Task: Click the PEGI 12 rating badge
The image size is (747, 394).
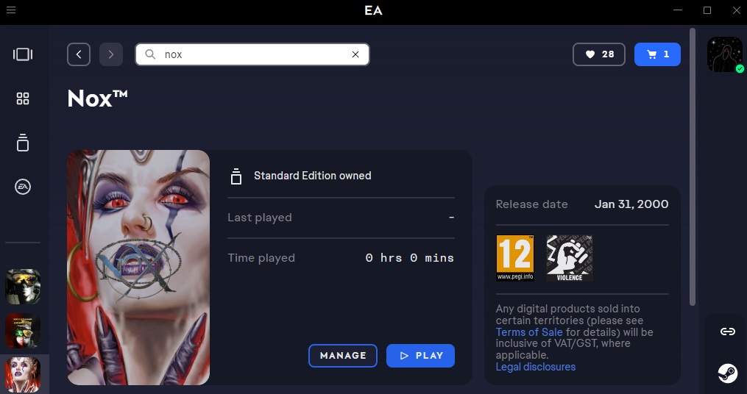Action: [x=515, y=258]
